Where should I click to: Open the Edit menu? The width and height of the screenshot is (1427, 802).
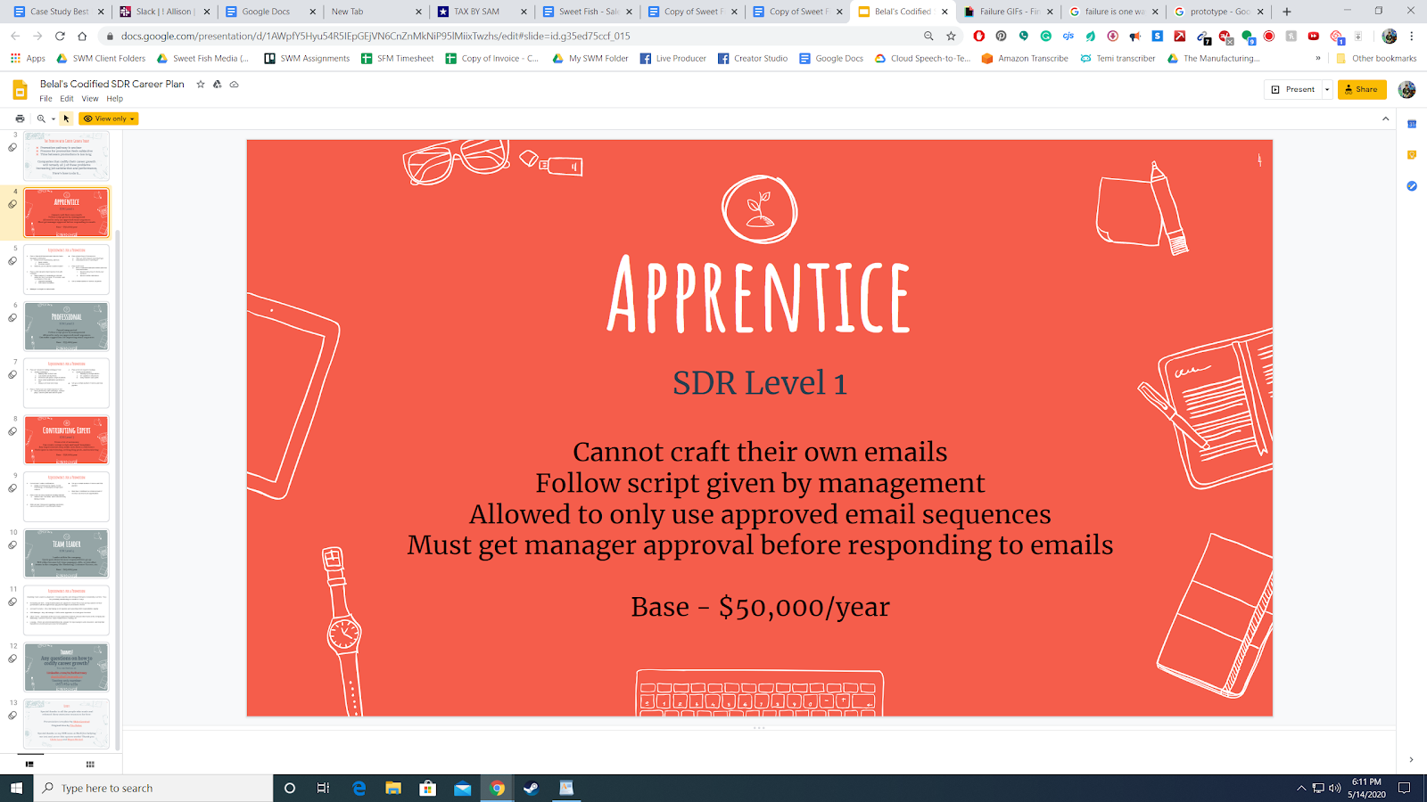[67, 99]
